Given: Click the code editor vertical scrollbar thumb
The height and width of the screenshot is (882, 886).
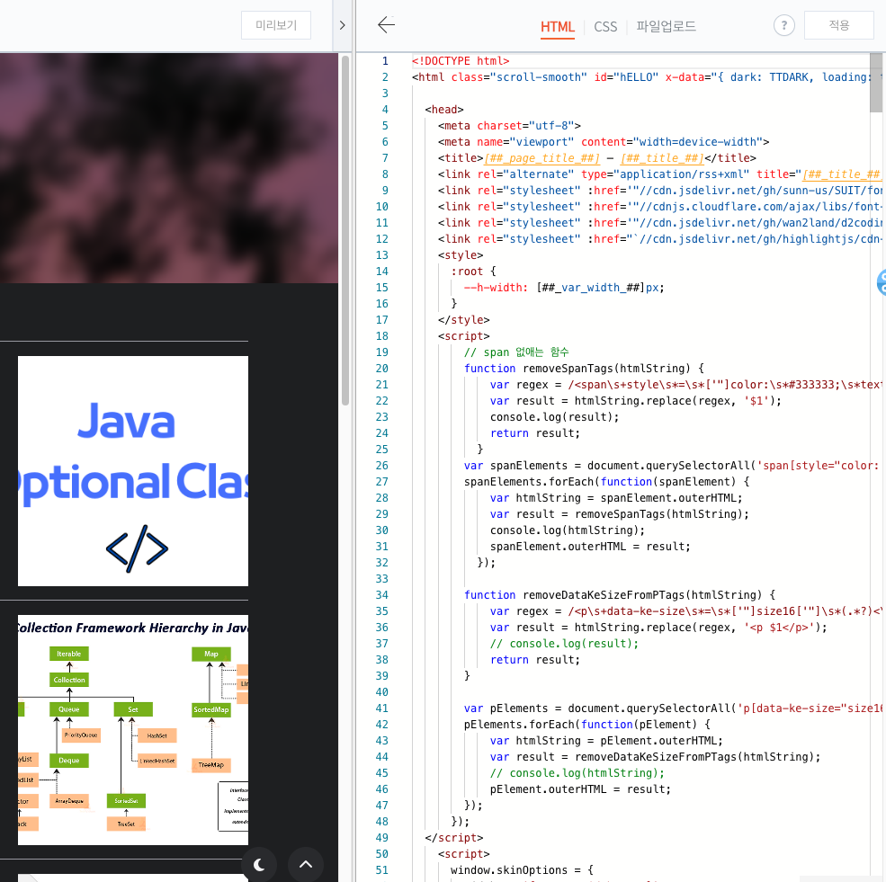Looking at the screenshot, I should 876,83.
